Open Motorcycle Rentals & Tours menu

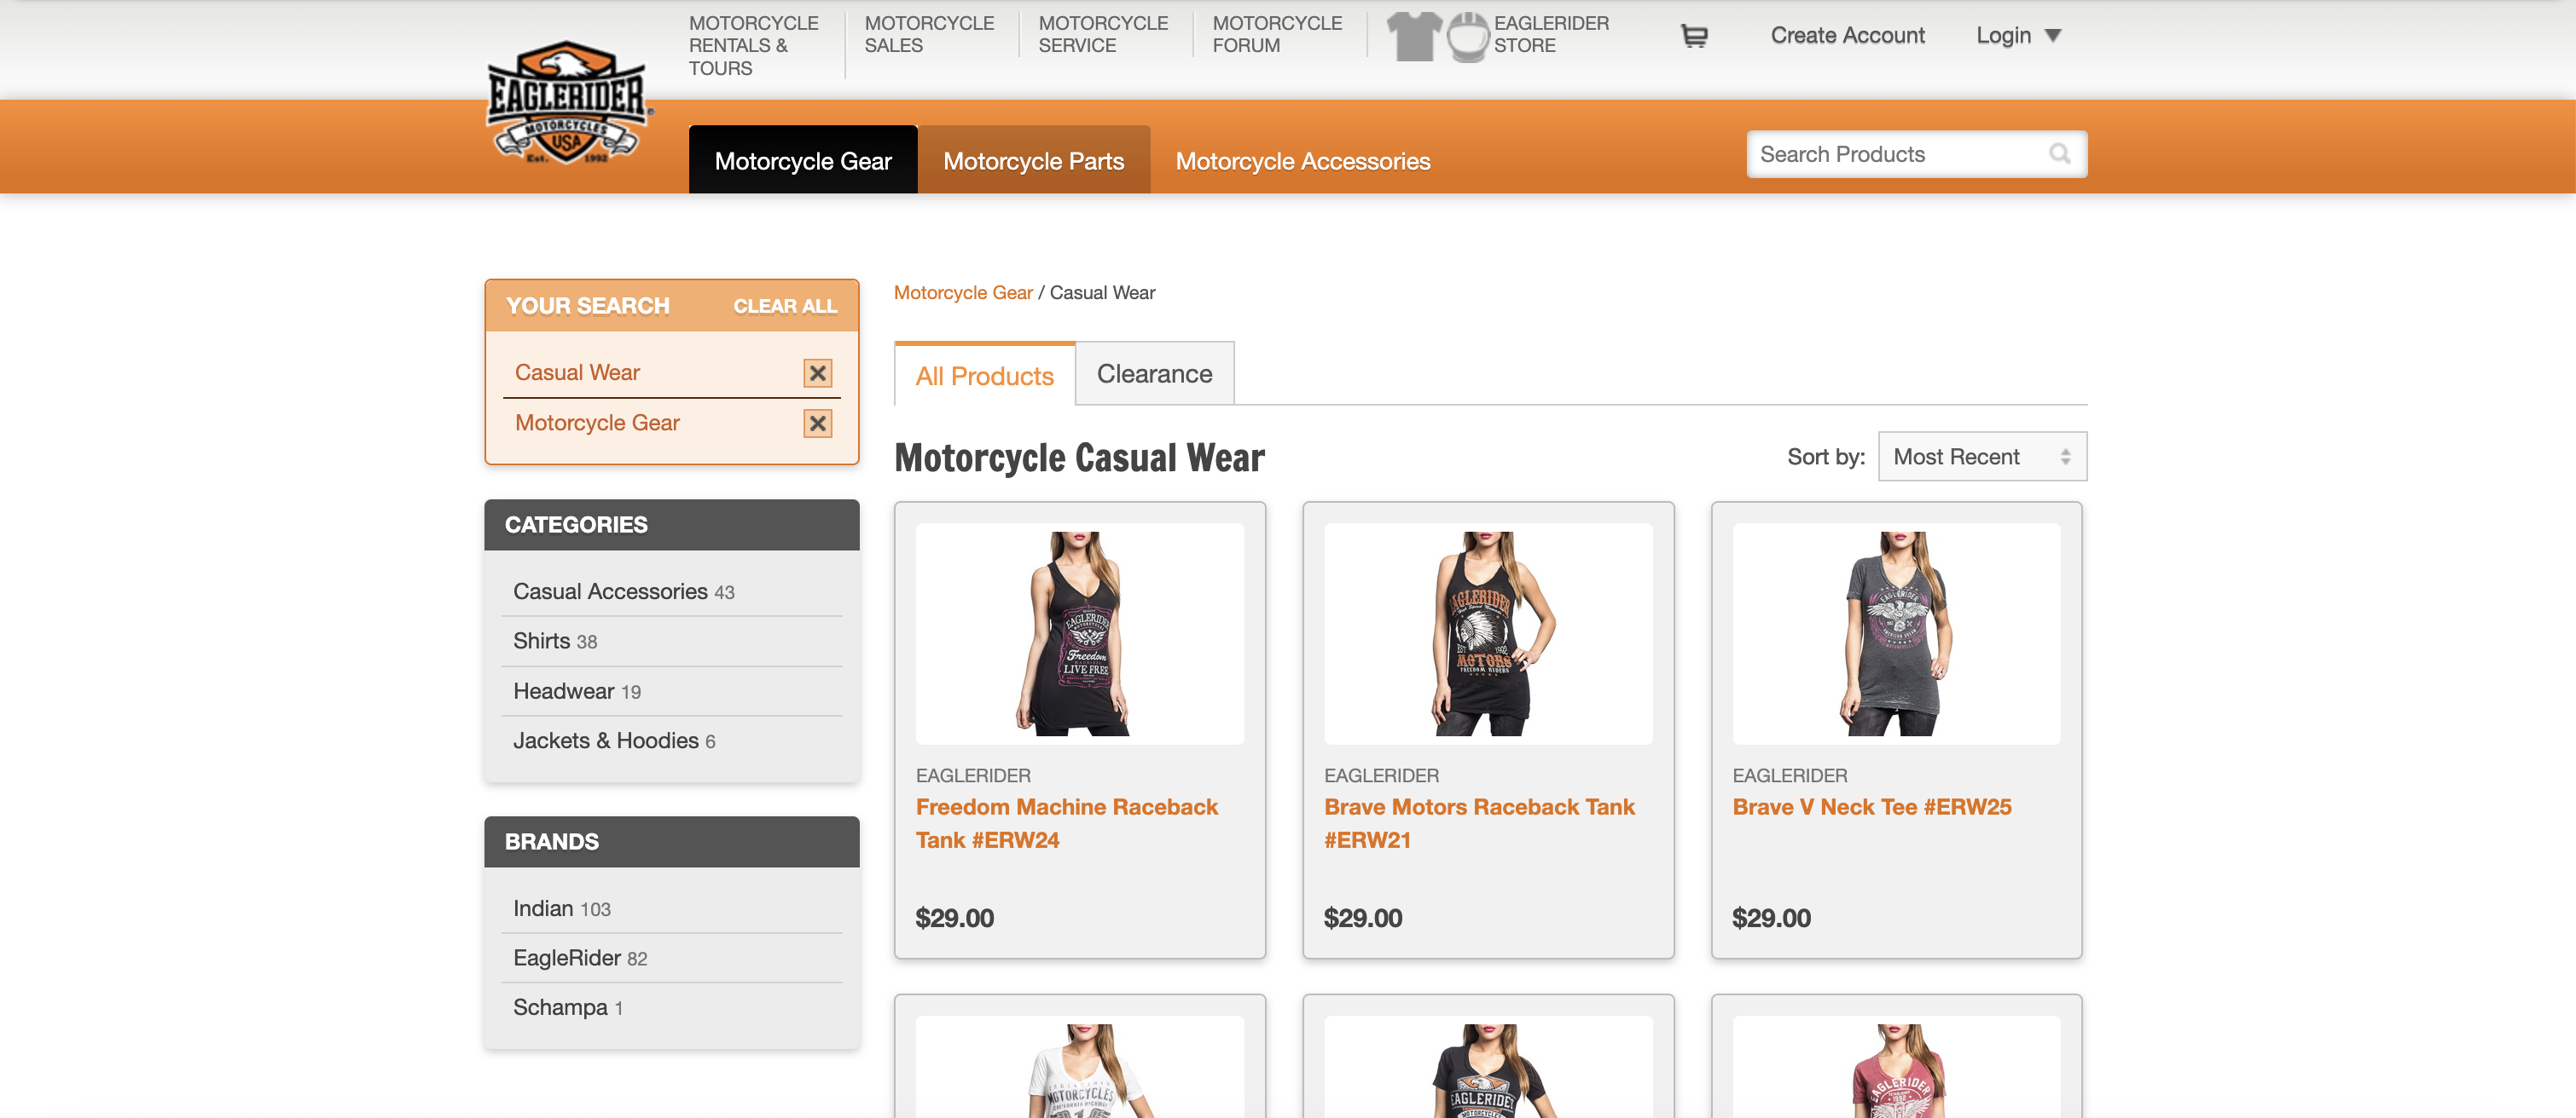click(x=753, y=46)
